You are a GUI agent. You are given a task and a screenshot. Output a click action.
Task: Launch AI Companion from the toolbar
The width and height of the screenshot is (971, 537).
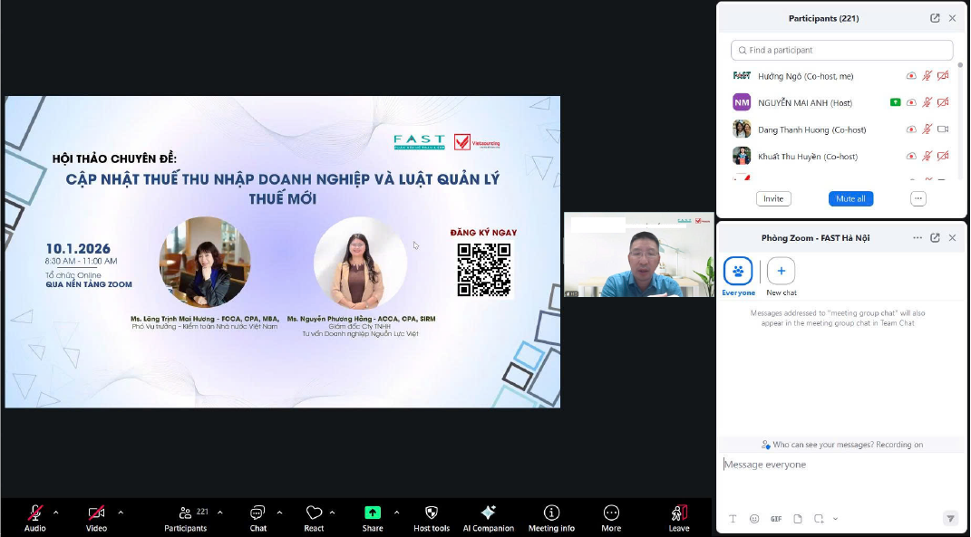click(x=488, y=513)
